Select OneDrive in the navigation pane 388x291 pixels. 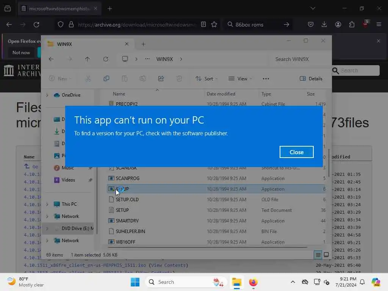(71, 95)
